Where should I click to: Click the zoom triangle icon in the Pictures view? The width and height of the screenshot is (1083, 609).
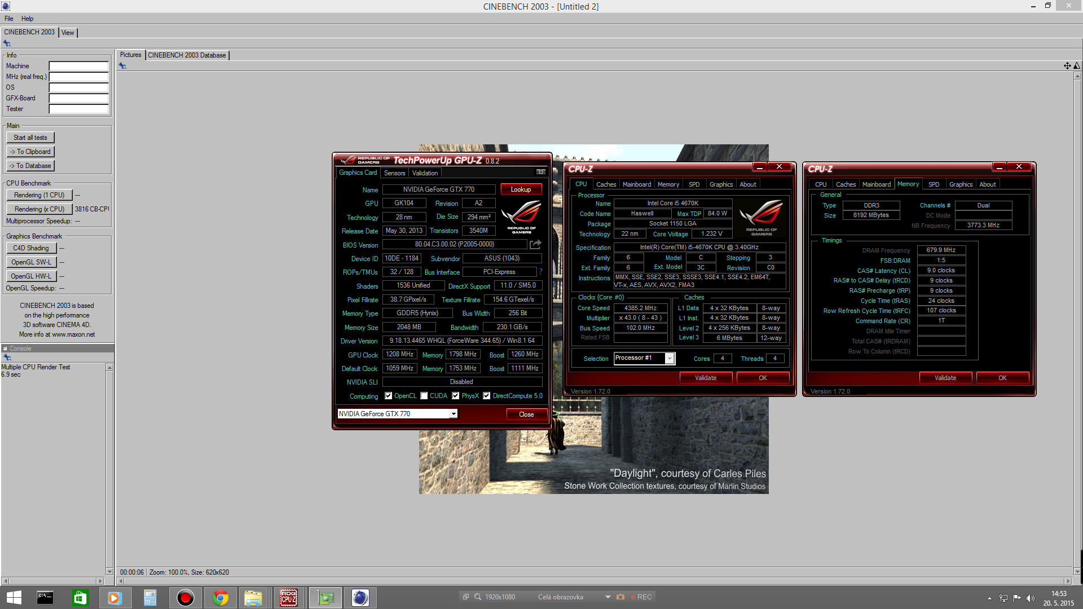1077,66
